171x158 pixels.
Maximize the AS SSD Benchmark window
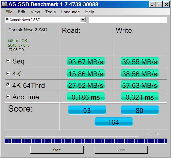pyautogui.click(x=159, y=4)
